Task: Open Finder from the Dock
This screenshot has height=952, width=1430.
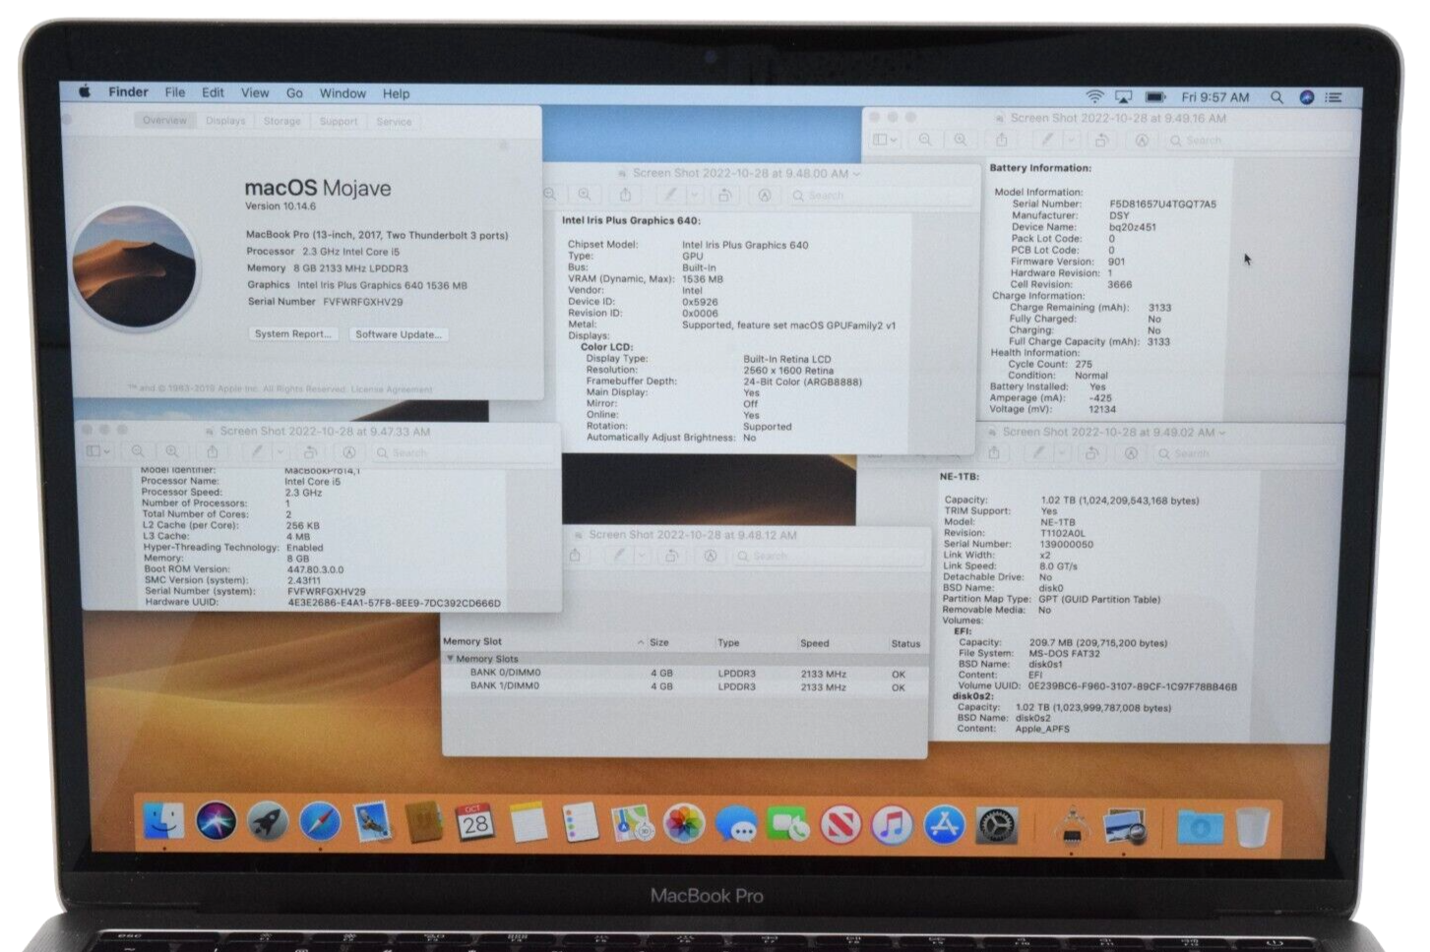Action: [163, 821]
